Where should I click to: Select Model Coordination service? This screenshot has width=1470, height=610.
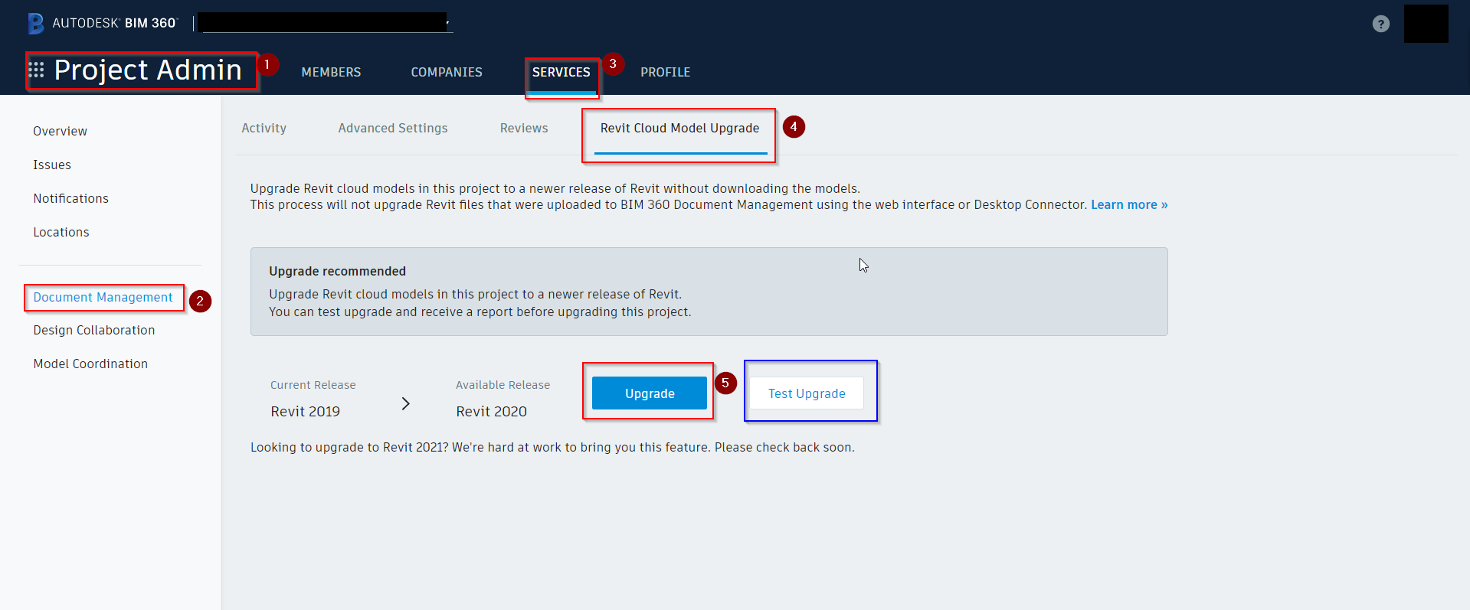[x=90, y=364]
